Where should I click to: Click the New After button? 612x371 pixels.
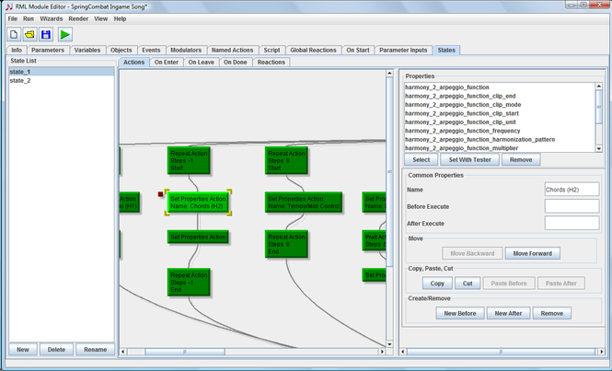pyautogui.click(x=509, y=313)
